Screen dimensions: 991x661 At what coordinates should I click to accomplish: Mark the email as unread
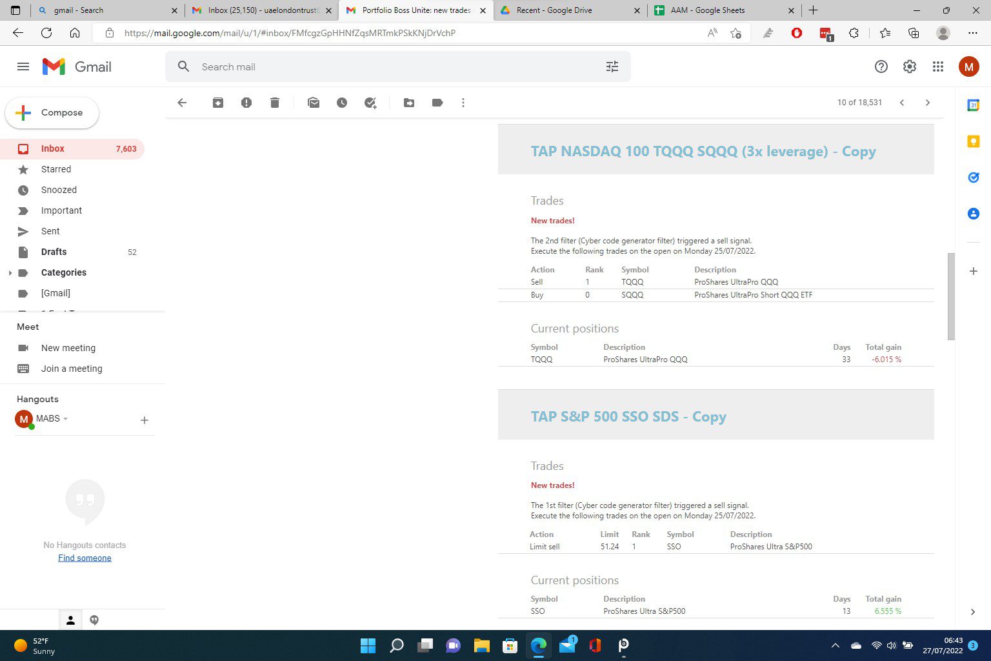(x=314, y=103)
